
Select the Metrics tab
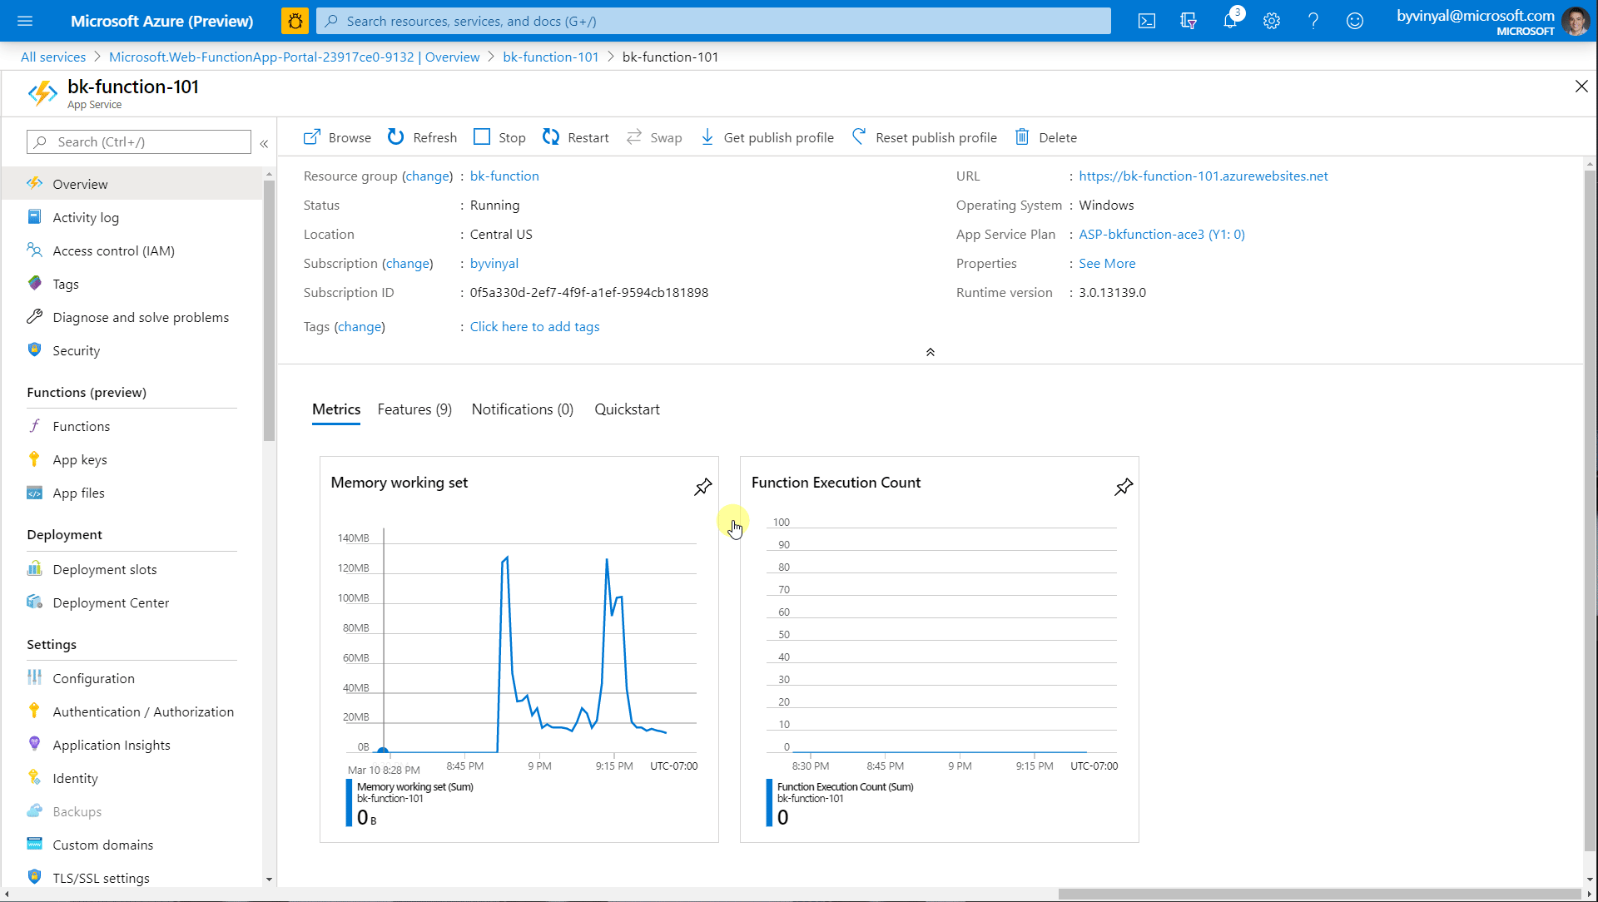(x=336, y=409)
